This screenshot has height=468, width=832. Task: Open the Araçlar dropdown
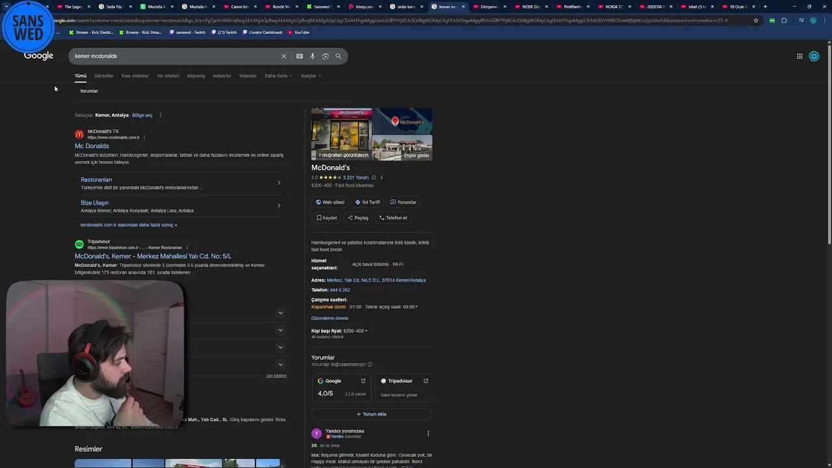click(x=311, y=76)
